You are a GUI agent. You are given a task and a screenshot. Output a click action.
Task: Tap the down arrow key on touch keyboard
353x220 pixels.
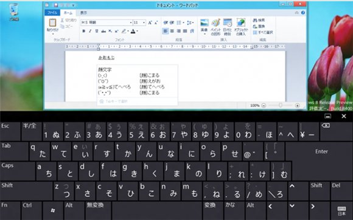pyautogui.click(x=298, y=210)
